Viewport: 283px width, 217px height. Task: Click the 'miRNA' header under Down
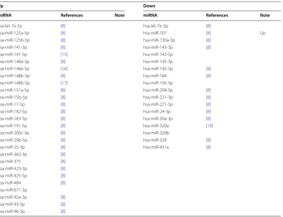tap(150, 15)
